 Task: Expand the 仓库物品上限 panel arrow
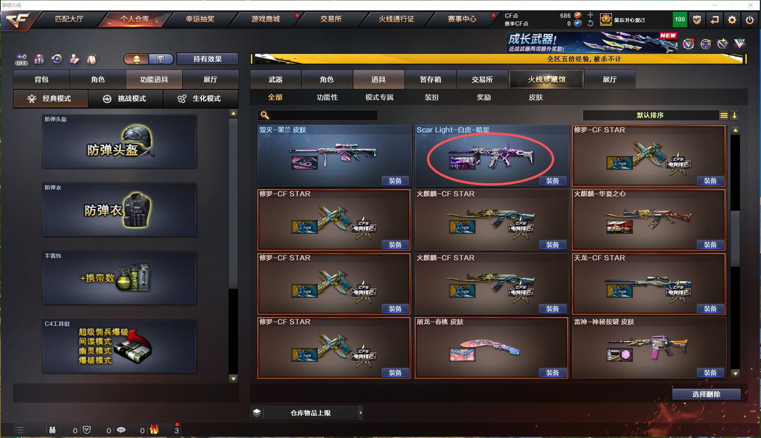pos(361,413)
